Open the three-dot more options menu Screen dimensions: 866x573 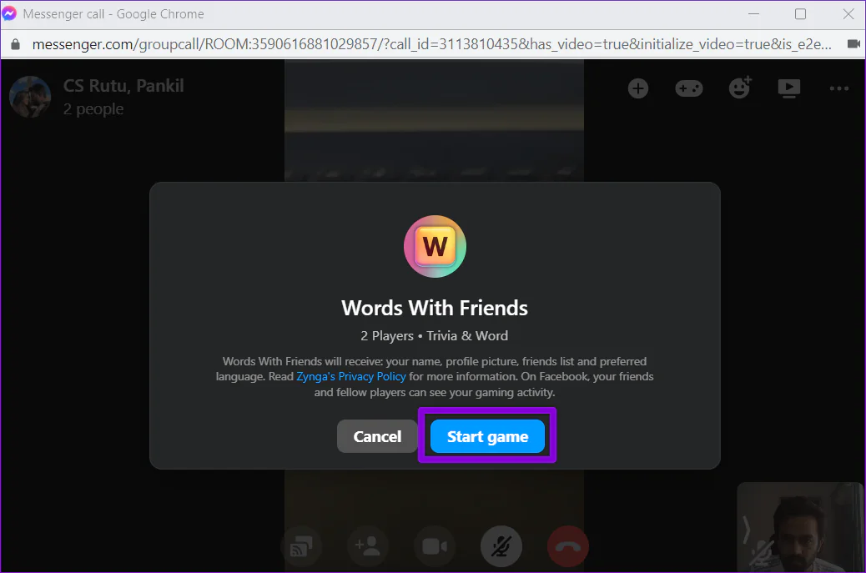[x=839, y=88]
